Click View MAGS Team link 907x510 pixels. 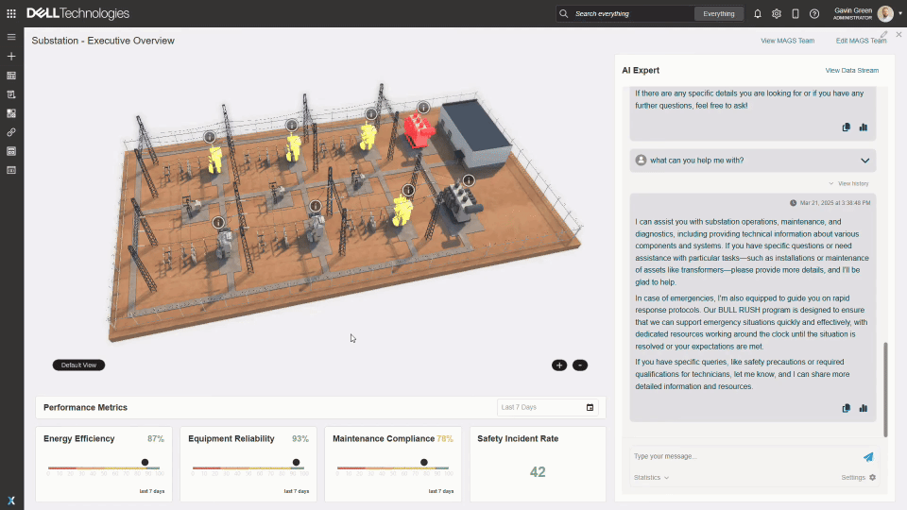787,41
